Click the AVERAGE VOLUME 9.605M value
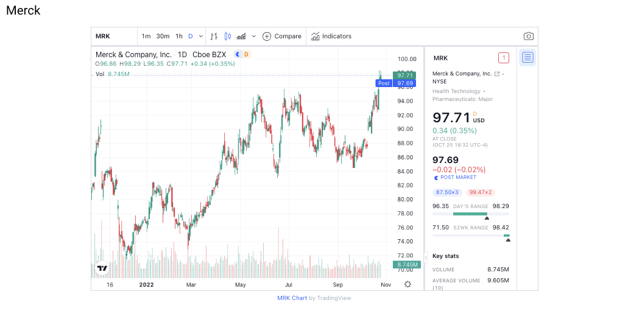The width and height of the screenshot is (617, 314). coord(498,280)
